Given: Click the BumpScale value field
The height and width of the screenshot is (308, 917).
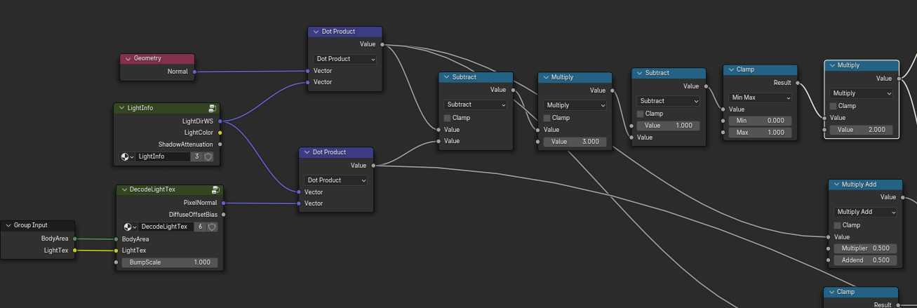Looking at the screenshot, I should (169, 262).
